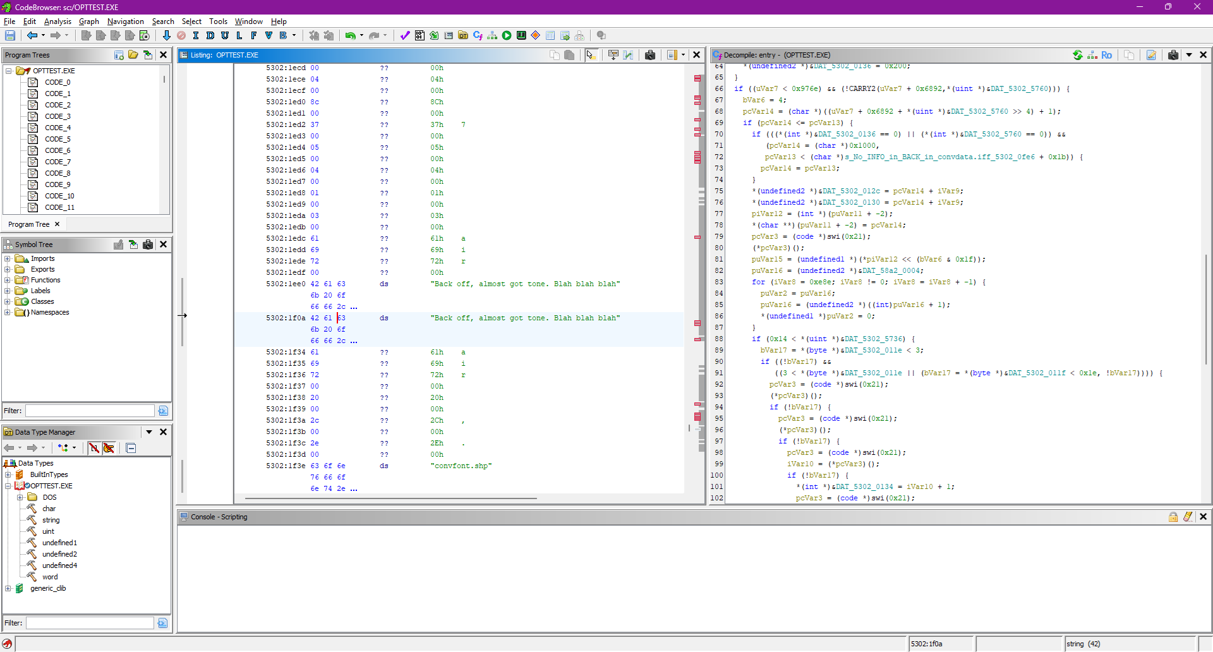This screenshot has width=1213, height=652.
Task: Click address 5302:1f0a in status bar
Action: pyautogui.click(x=926, y=644)
